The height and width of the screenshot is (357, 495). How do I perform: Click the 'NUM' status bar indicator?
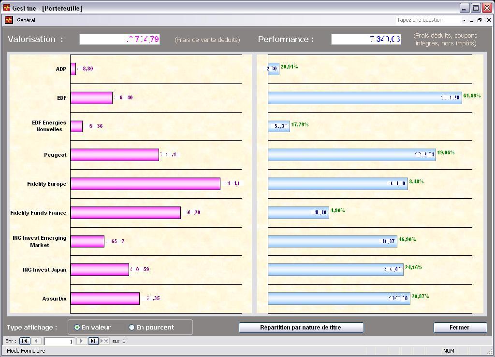pos(449,351)
